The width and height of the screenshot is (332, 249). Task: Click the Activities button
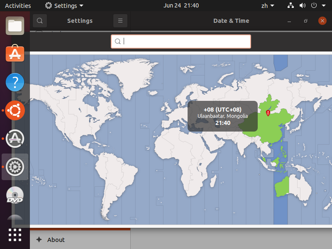coord(18,6)
